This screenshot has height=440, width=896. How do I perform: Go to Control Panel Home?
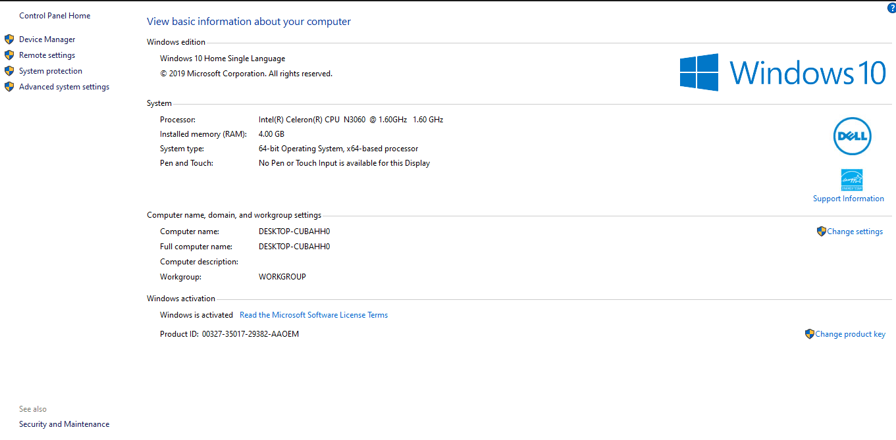(55, 16)
